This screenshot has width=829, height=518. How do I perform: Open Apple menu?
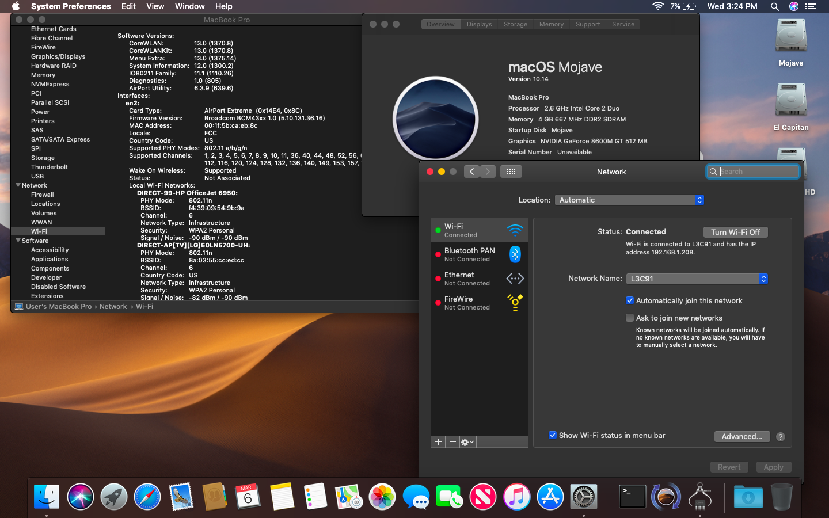tap(16, 6)
